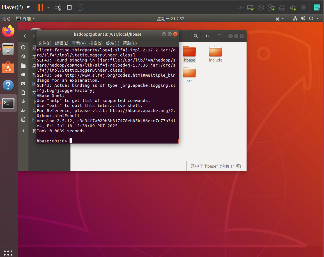The height and width of the screenshot is (257, 324).
Task: Open the terminal 编辑(E) menu
Action: pyautogui.click(x=62, y=43)
